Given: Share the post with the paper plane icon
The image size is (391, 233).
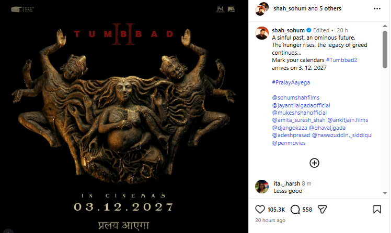Looking at the screenshot, I should 322,210.
